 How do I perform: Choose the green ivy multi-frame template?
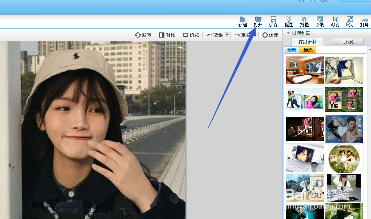pyautogui.click(x=344, y=100)
